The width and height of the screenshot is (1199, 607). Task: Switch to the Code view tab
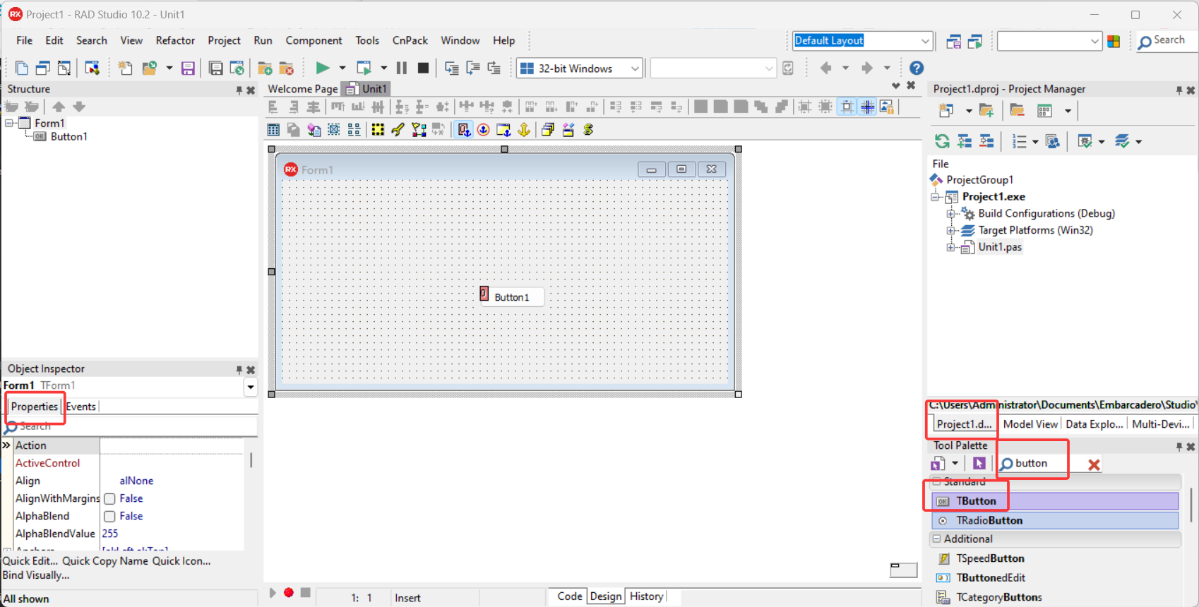[570, 596]
